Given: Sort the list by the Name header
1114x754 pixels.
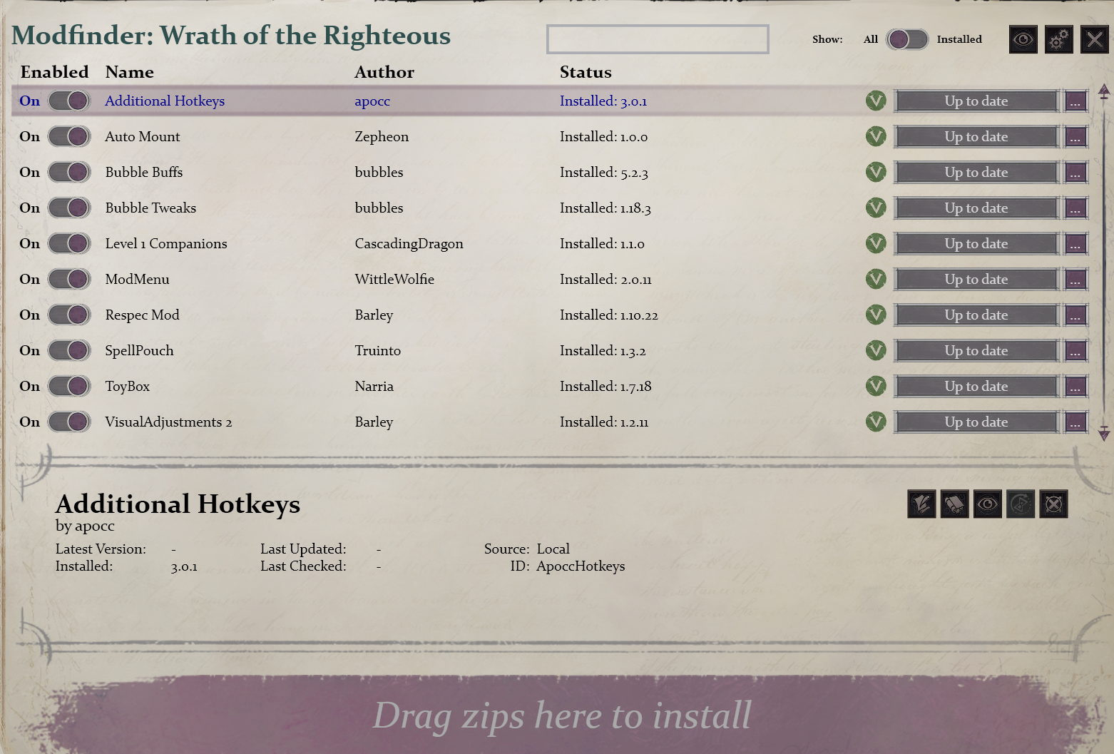Looking at the screenshot, I should click(129, 72).
